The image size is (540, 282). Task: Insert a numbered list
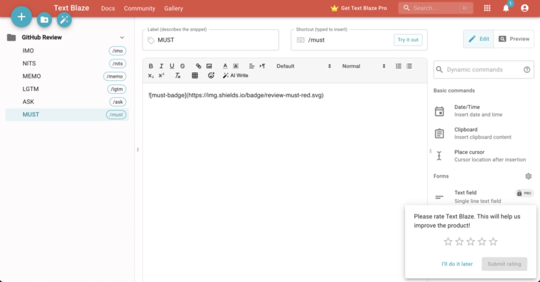click(398, 66)
